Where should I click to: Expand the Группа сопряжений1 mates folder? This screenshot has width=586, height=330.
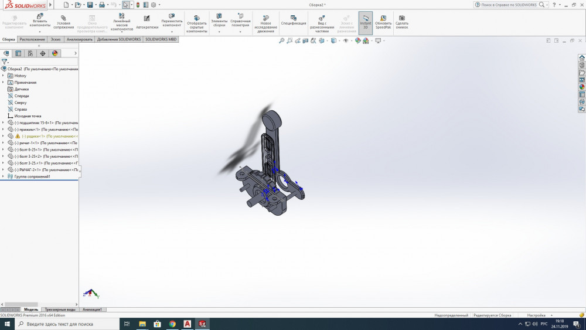[3, 176]
